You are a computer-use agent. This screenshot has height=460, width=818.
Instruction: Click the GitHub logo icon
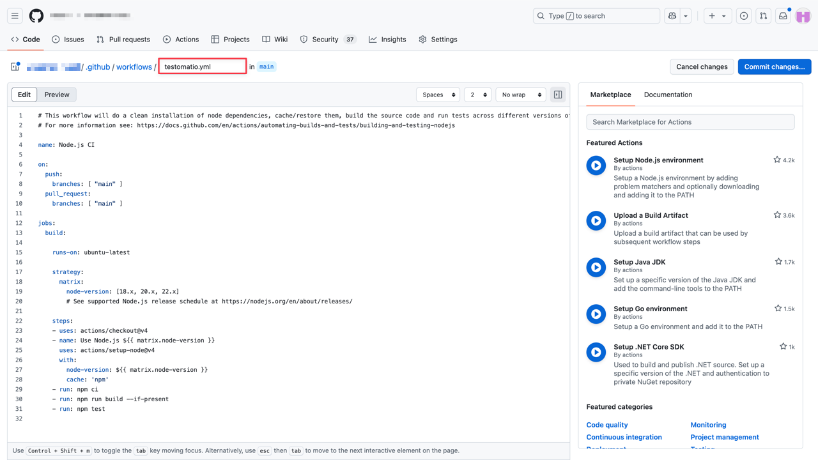point(36,15)
